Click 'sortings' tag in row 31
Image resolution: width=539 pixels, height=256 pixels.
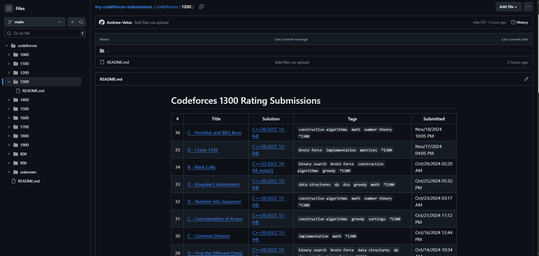tap(376, 219)
